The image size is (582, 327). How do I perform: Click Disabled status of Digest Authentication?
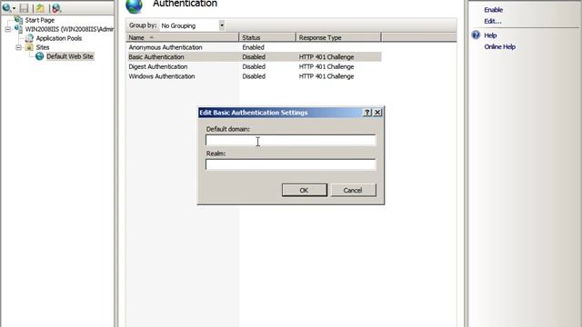click(254, 66)
